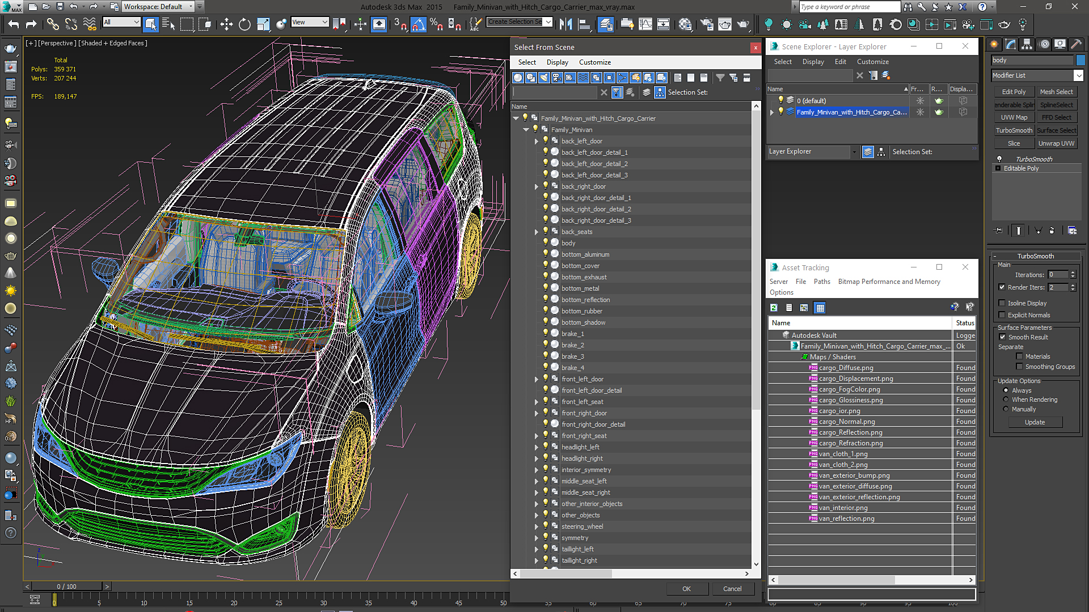1089x612 pixels.
Task: Choose the Select and Move tool
Action: click(226, 24)
